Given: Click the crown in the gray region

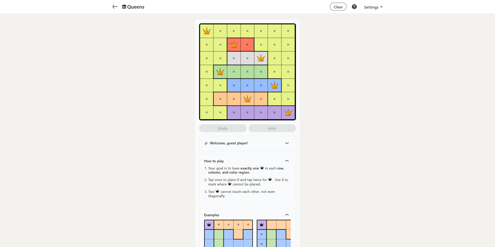Looking at the screenshot, I should click(x=261, y=58).
